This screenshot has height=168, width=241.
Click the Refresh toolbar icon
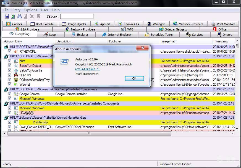click(13, 16)
